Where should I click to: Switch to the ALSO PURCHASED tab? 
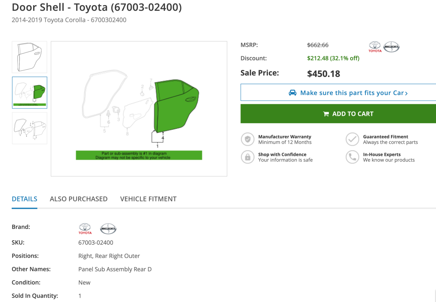pos(78,199)
